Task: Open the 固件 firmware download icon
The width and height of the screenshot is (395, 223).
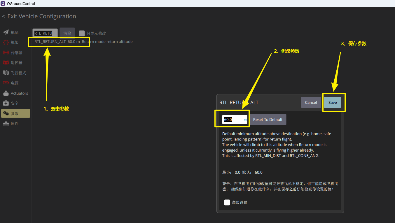Action: point(6,124)
